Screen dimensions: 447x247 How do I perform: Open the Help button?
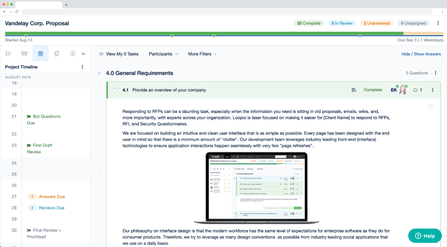[x=425, y=236]
